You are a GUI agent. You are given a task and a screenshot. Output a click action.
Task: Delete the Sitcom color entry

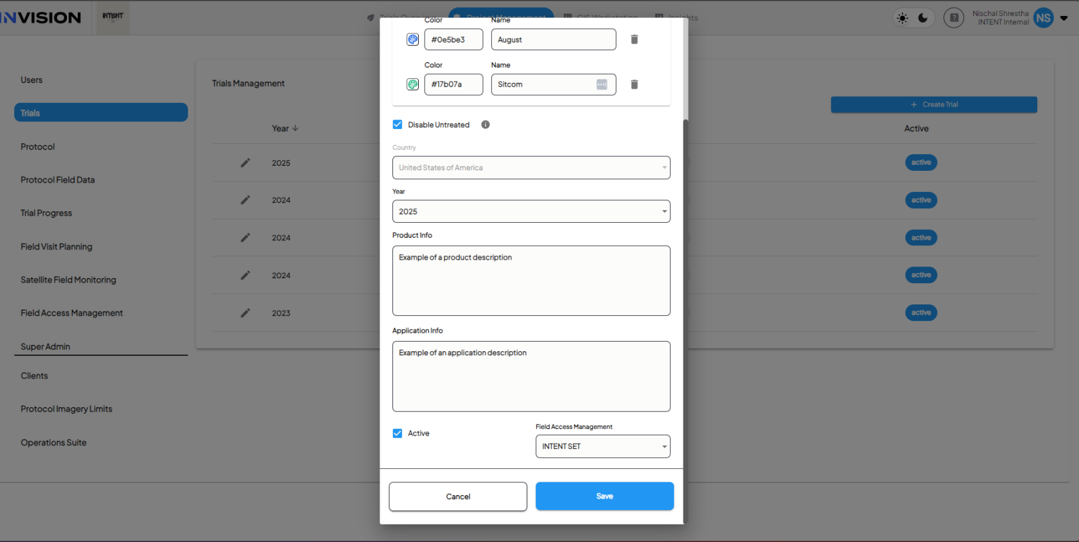pyautogui.click(x=634, y=84)
